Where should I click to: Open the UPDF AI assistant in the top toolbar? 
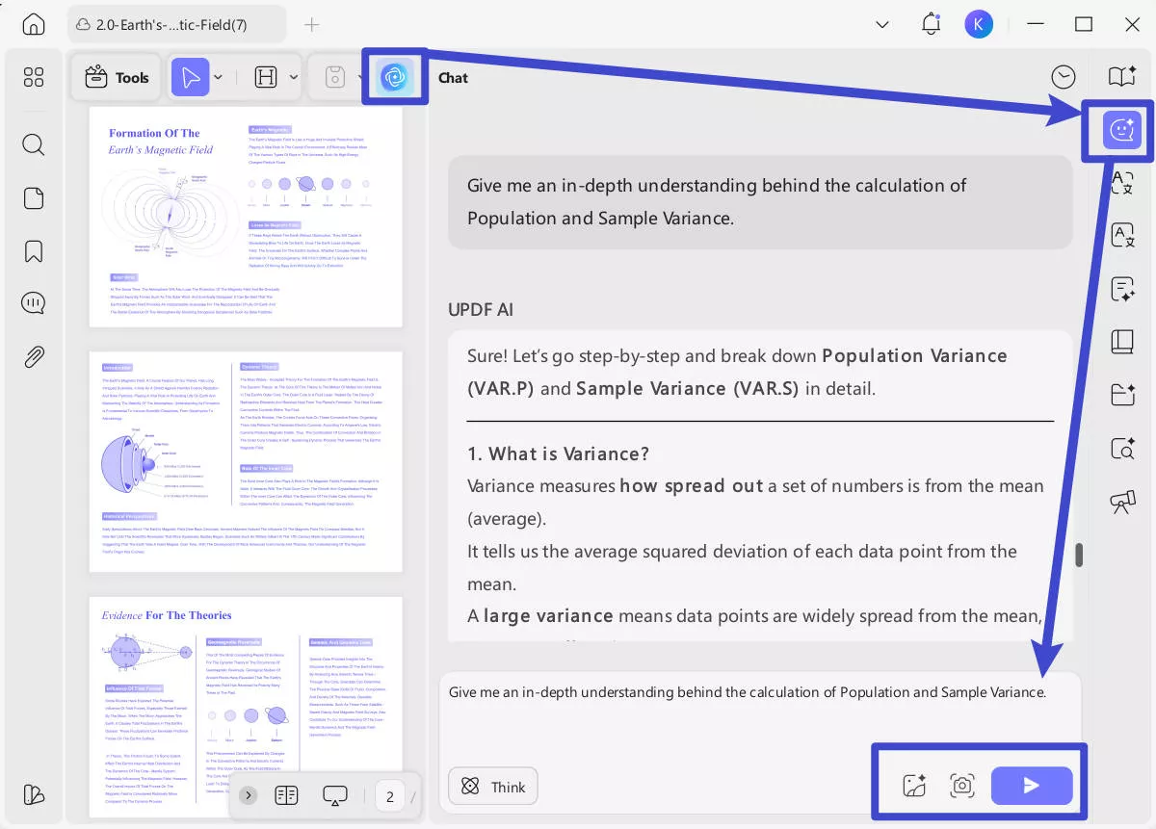[x=396, y=77]
